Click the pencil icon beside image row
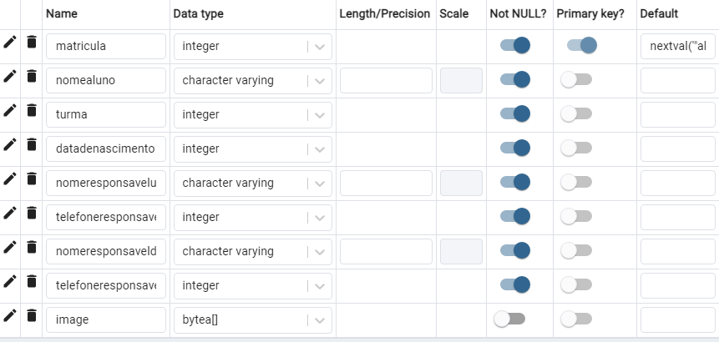 pyautogui.click(x=10, y=315)
